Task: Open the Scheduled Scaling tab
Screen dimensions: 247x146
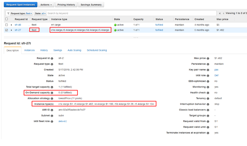Action: tap(97, 50)
